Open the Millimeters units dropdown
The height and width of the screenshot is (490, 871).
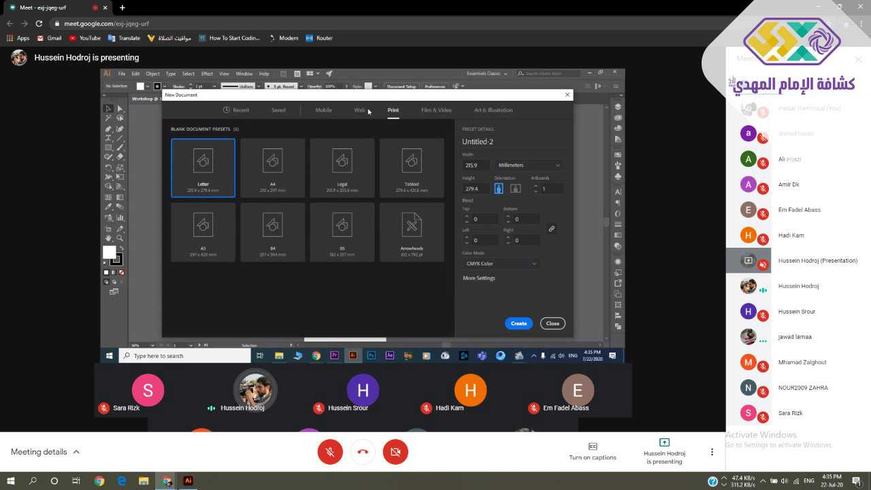click(x=529, y=165)
